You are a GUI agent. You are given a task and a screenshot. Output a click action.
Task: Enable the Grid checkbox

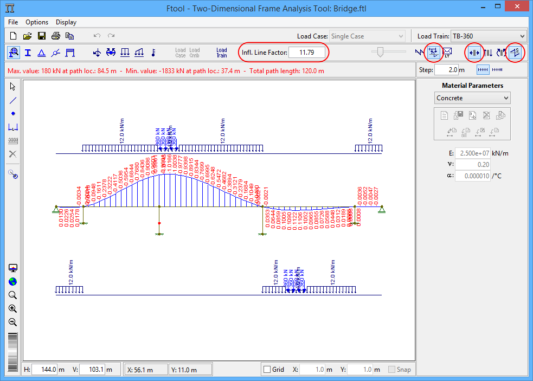(267, 370)
